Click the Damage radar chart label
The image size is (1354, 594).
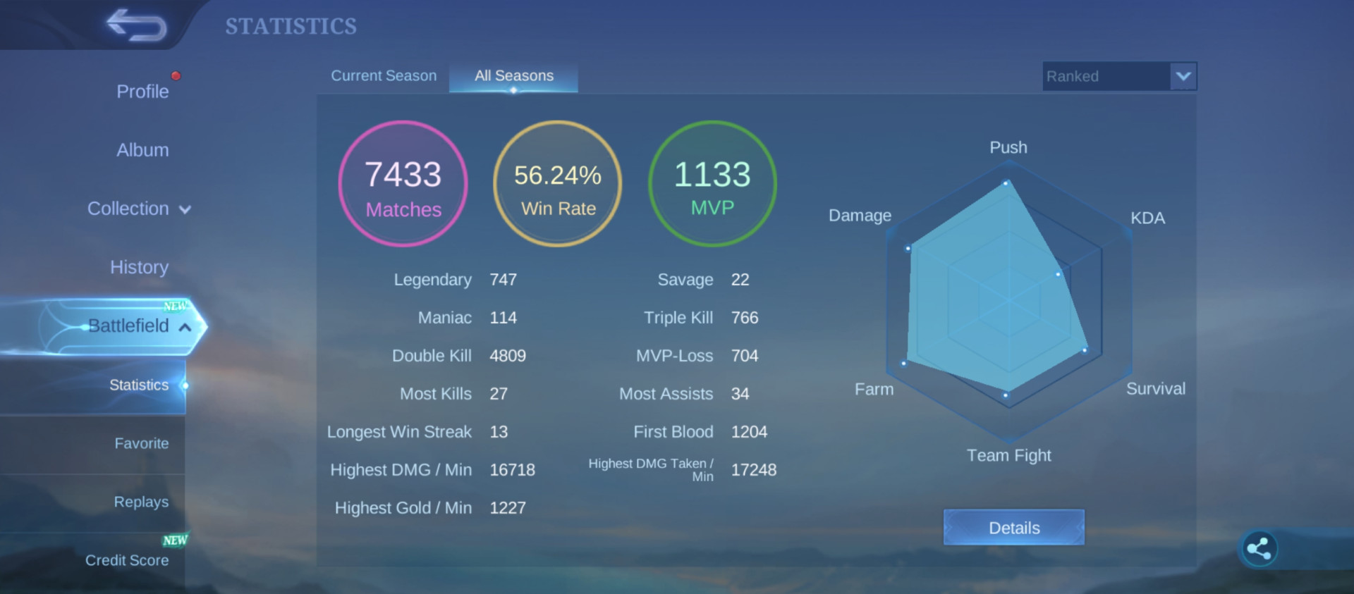coord(860,215)
